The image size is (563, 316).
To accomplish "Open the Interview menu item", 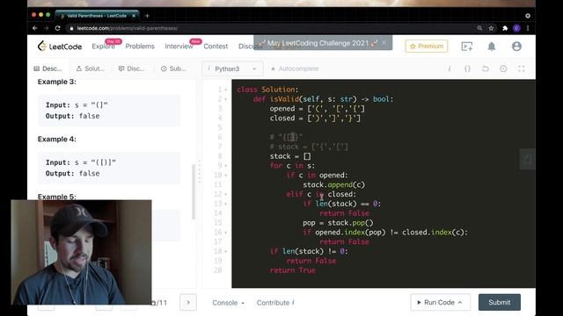I will tap(179, 47).
